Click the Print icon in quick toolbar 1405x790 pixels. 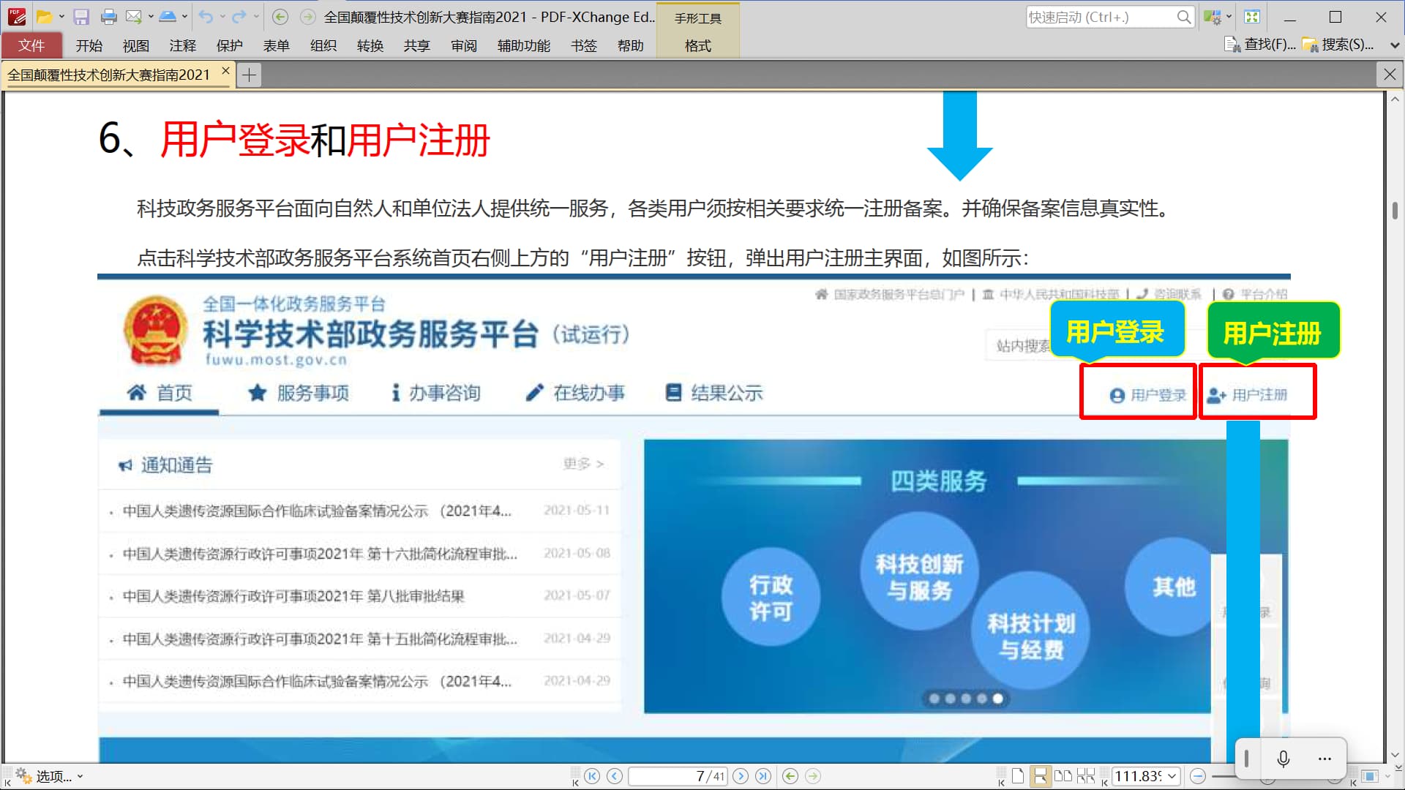pos(108,17)
